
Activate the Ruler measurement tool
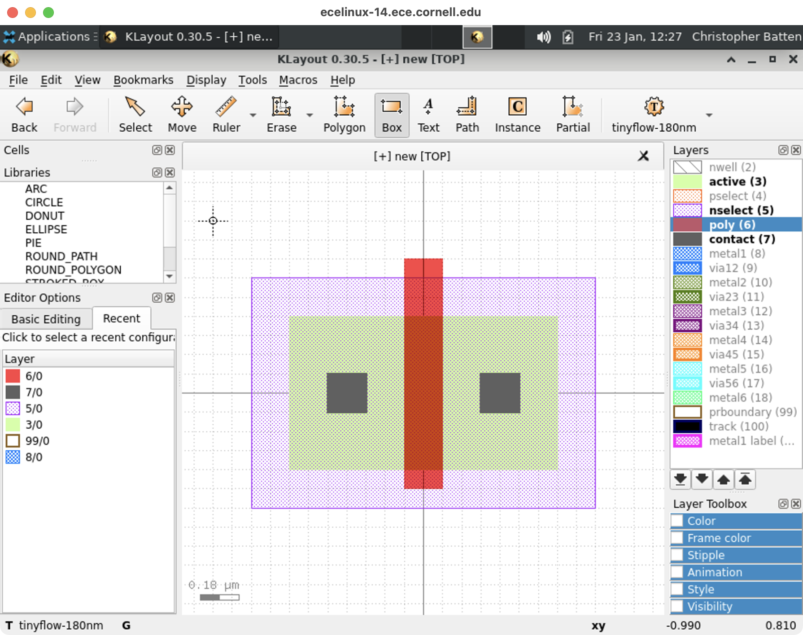coord(226,115)
